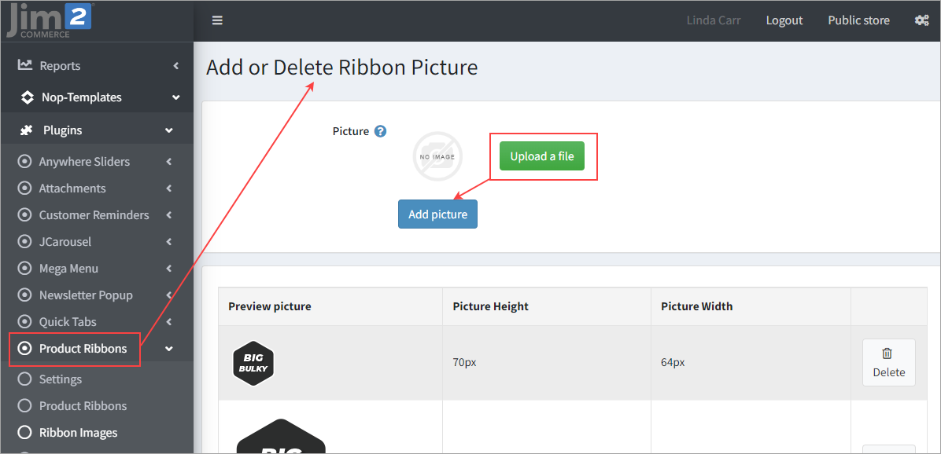The height and width of the screenshot is (454, 941).
Task: Click the Logout link
Action: [x=784, y=20]
